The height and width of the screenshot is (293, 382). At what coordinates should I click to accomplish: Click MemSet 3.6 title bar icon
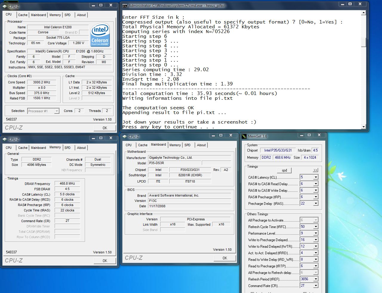tap(244, 136)
